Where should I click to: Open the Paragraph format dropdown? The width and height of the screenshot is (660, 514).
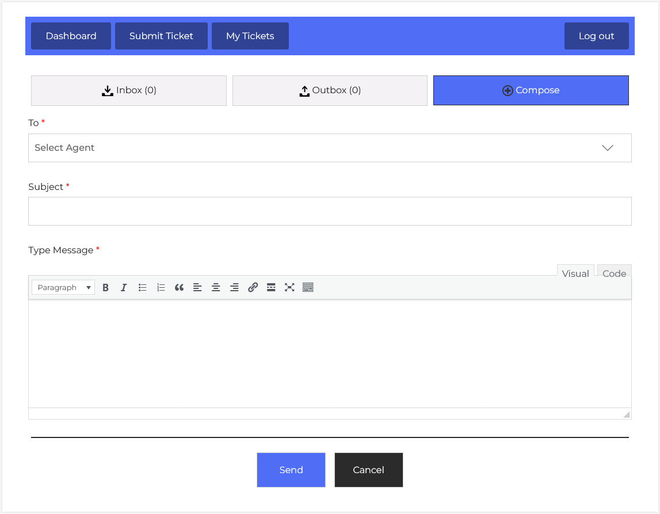pos(63,288)
